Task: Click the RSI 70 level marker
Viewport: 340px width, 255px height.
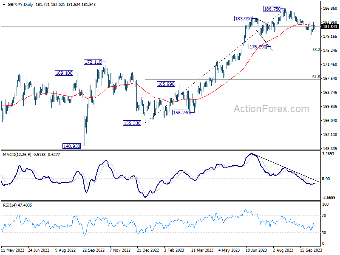Action: (x=324, y=215)
